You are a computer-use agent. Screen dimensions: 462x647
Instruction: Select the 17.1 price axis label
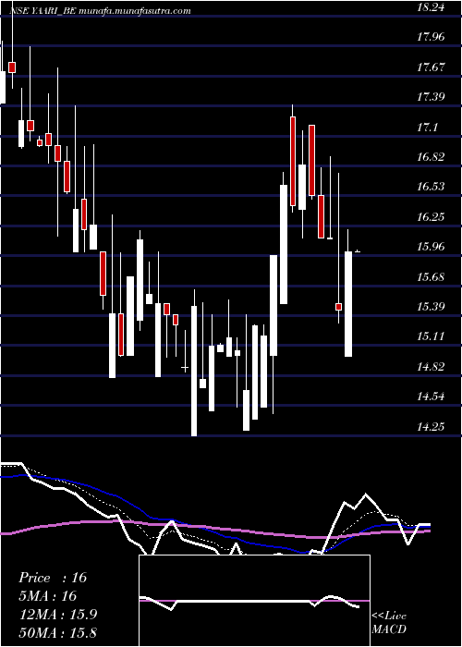[x=427, y=128]
